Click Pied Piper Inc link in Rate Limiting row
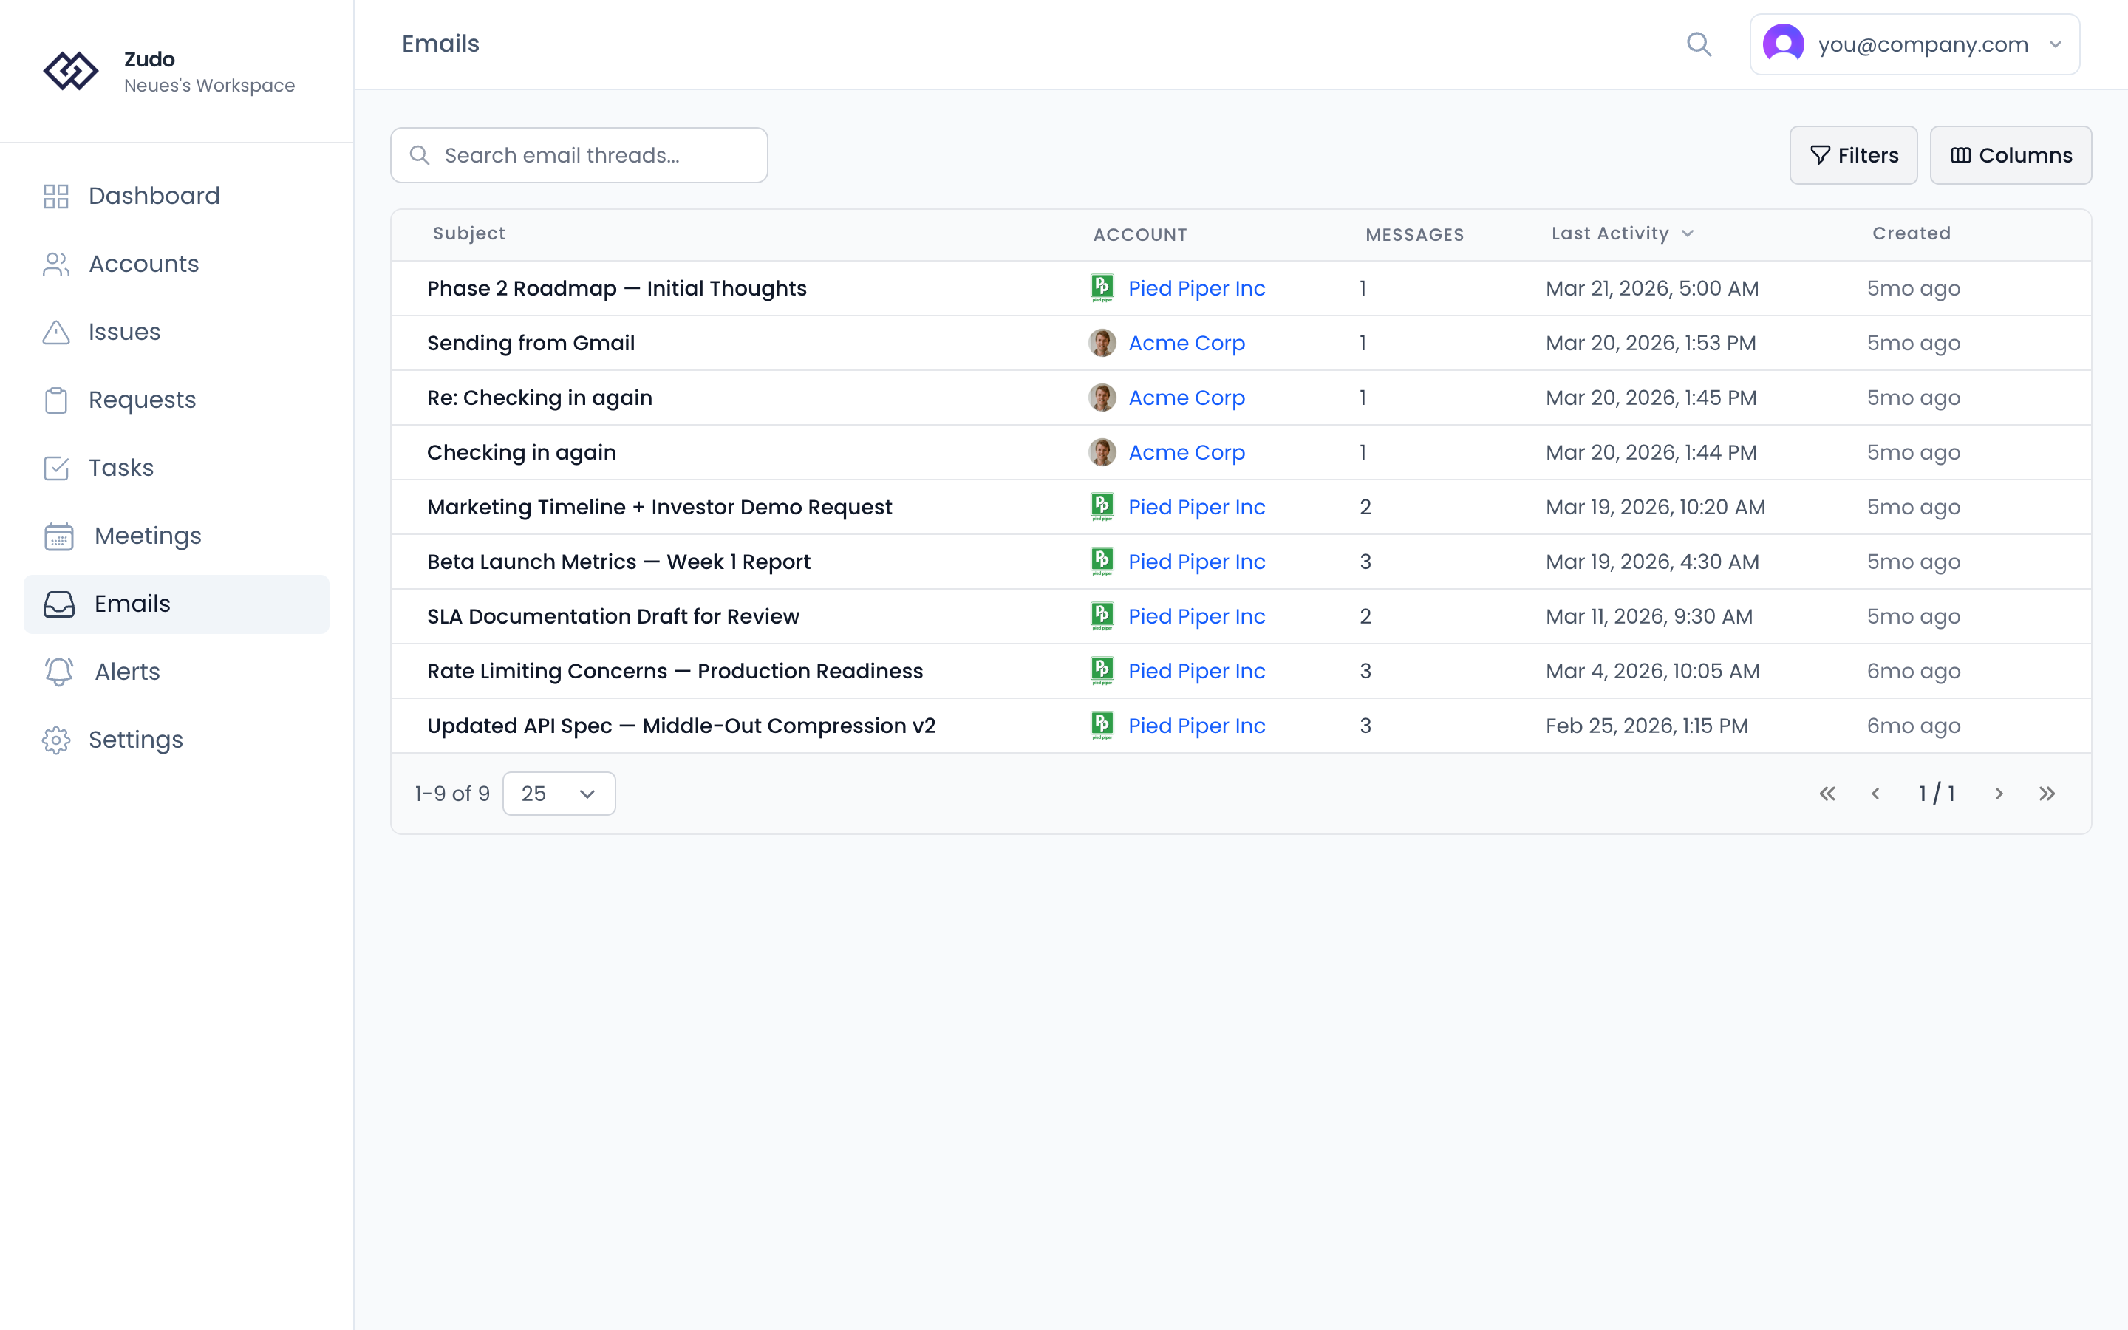 [x=1196, y=671]
